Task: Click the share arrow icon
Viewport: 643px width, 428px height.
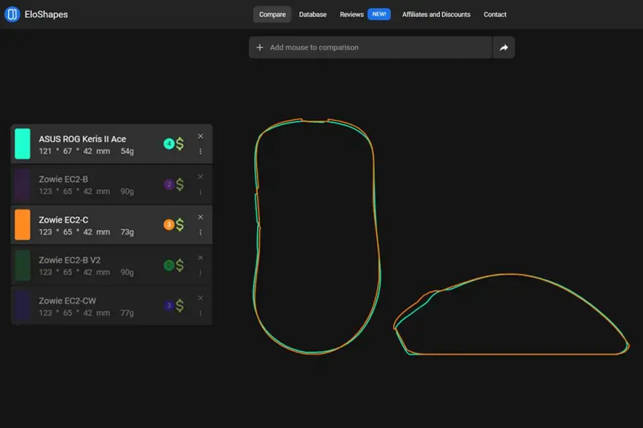Action: pos(503,47)
